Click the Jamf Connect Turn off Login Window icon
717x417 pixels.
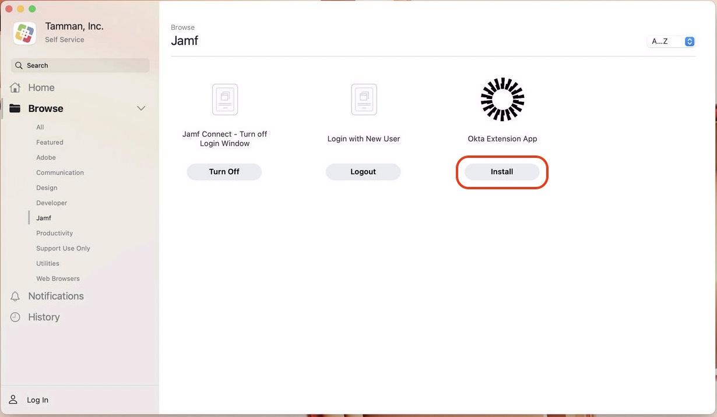pos(225,99)
